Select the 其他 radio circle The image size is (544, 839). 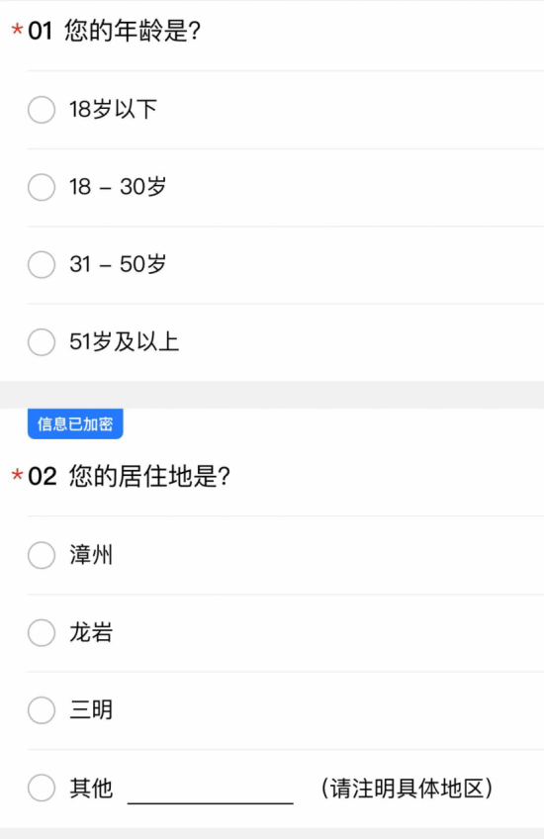(42, 788)
